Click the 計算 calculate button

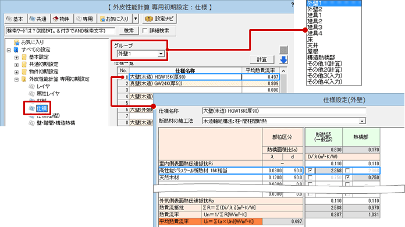pos(262,59)
